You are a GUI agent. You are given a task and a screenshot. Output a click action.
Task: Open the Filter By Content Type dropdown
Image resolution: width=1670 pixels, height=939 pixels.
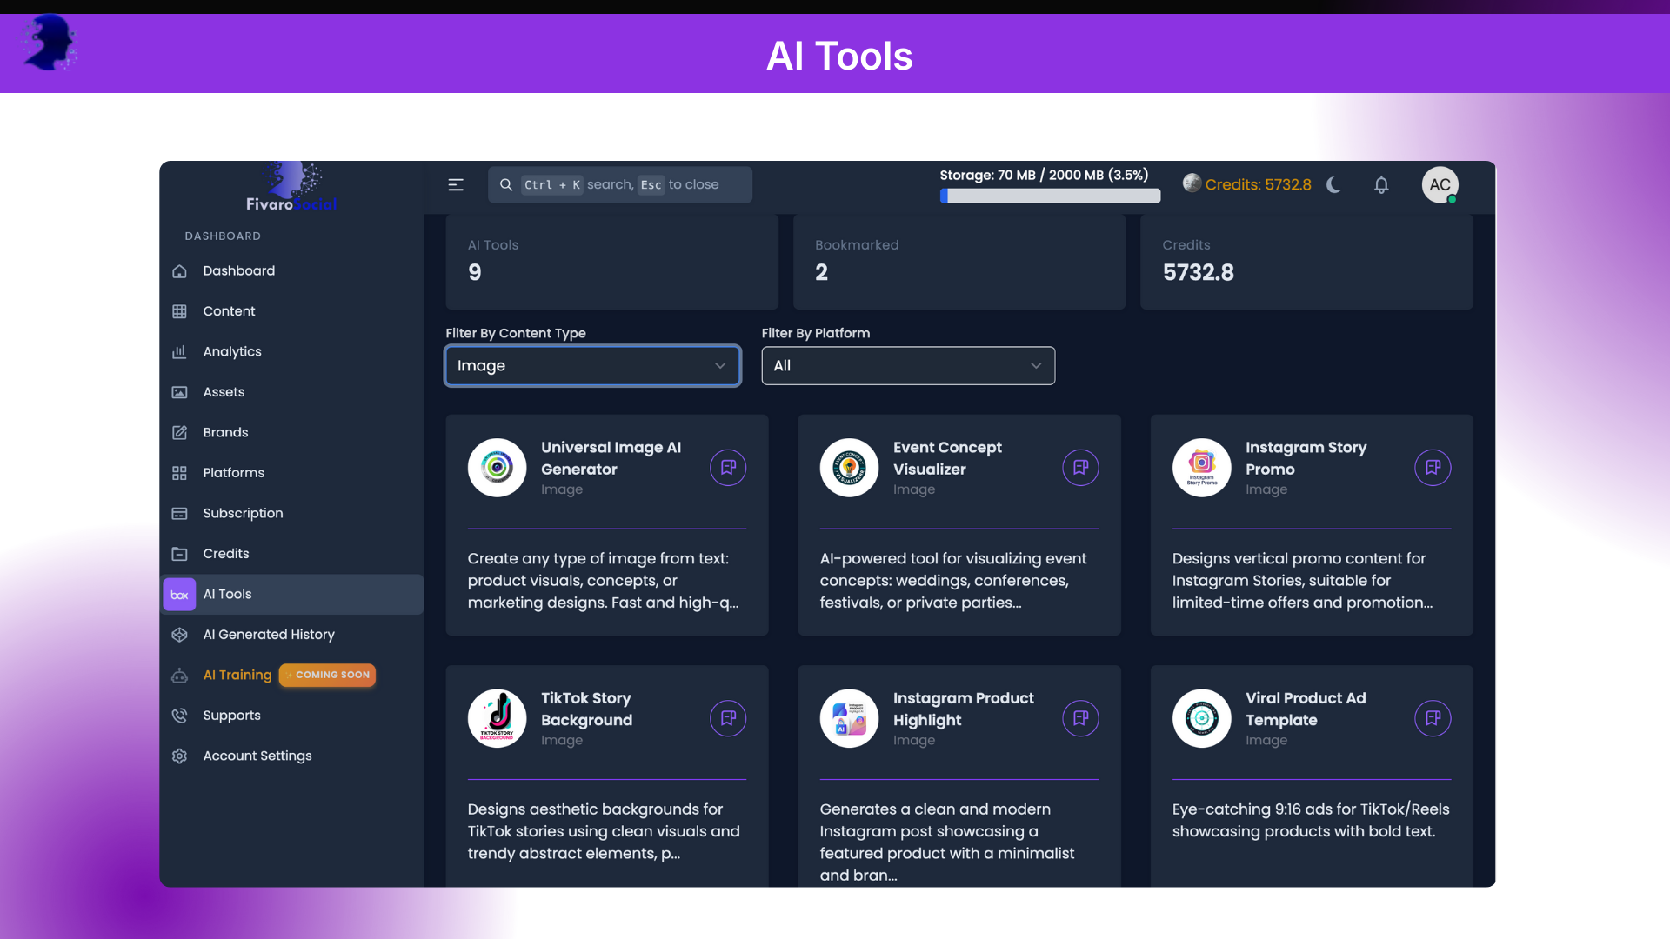pos(591,365)
